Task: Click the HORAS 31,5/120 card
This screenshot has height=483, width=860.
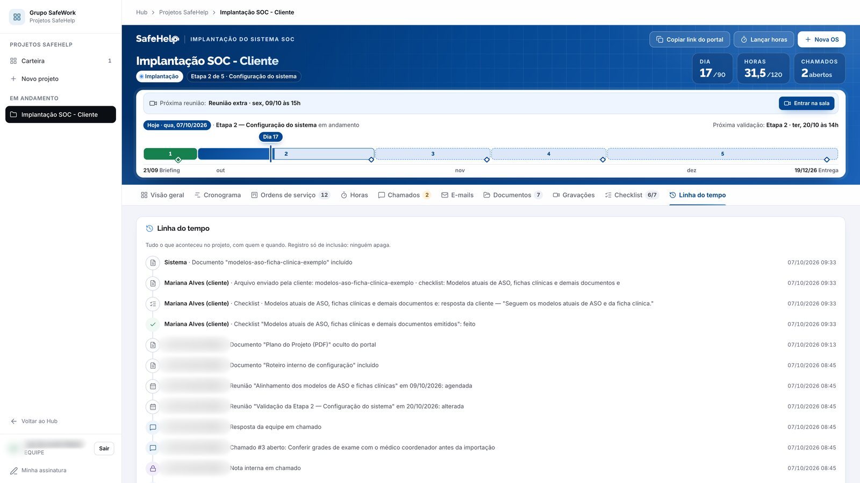Action: click(x=763, y=68)
